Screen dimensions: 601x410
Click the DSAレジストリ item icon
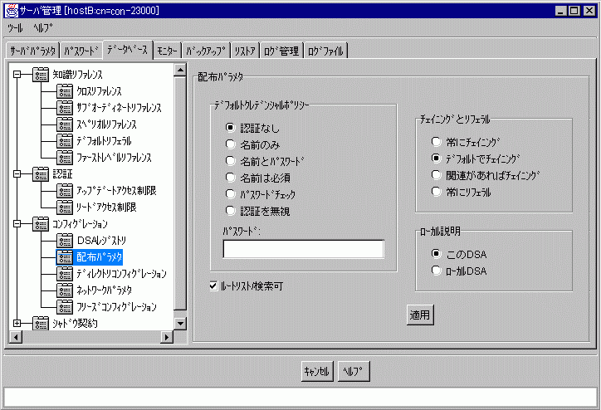click(65, 241)
